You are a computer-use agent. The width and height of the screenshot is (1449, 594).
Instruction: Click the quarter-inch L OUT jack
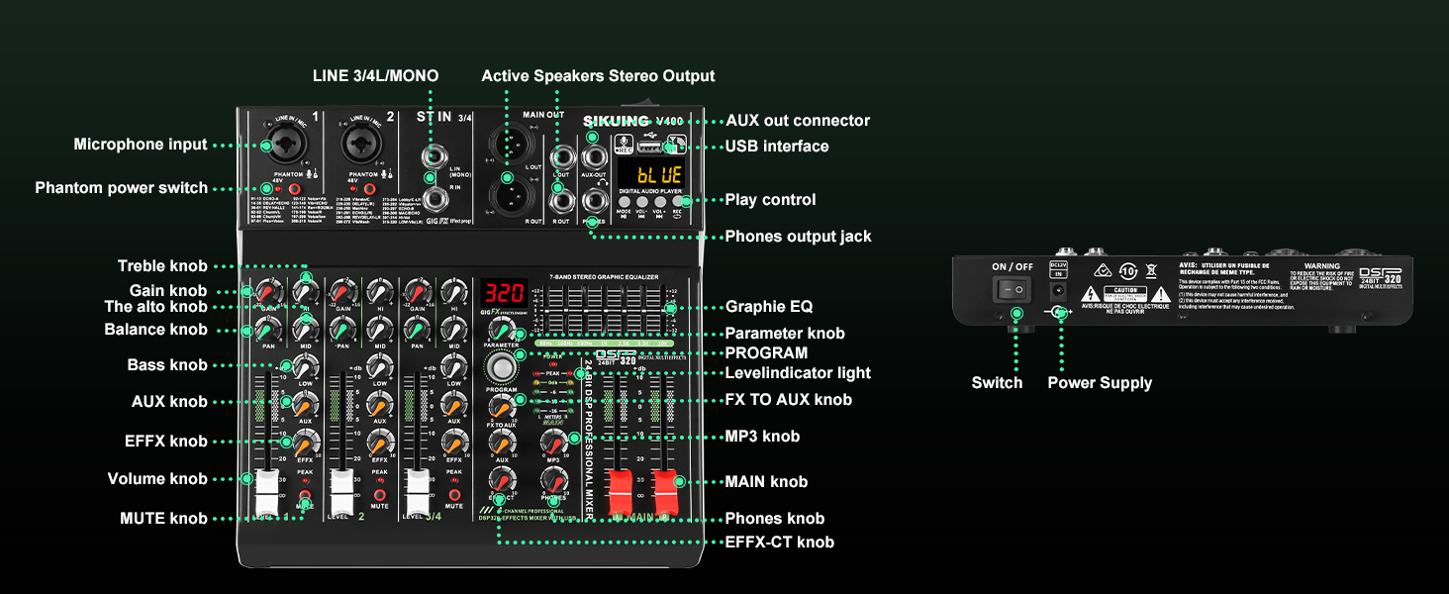click(x=563, y=157)
